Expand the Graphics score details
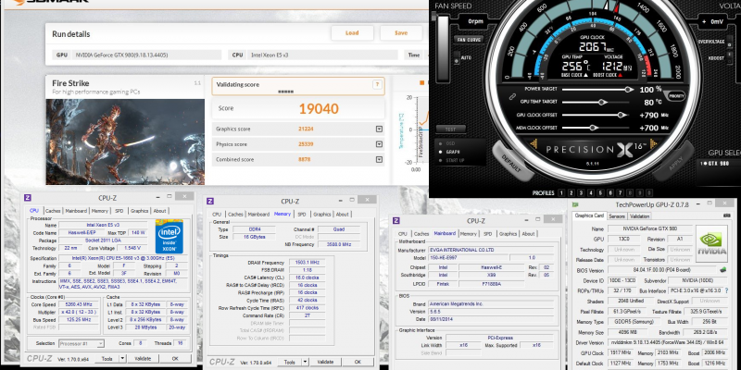741x370 pixels. (x=379, y=129)
